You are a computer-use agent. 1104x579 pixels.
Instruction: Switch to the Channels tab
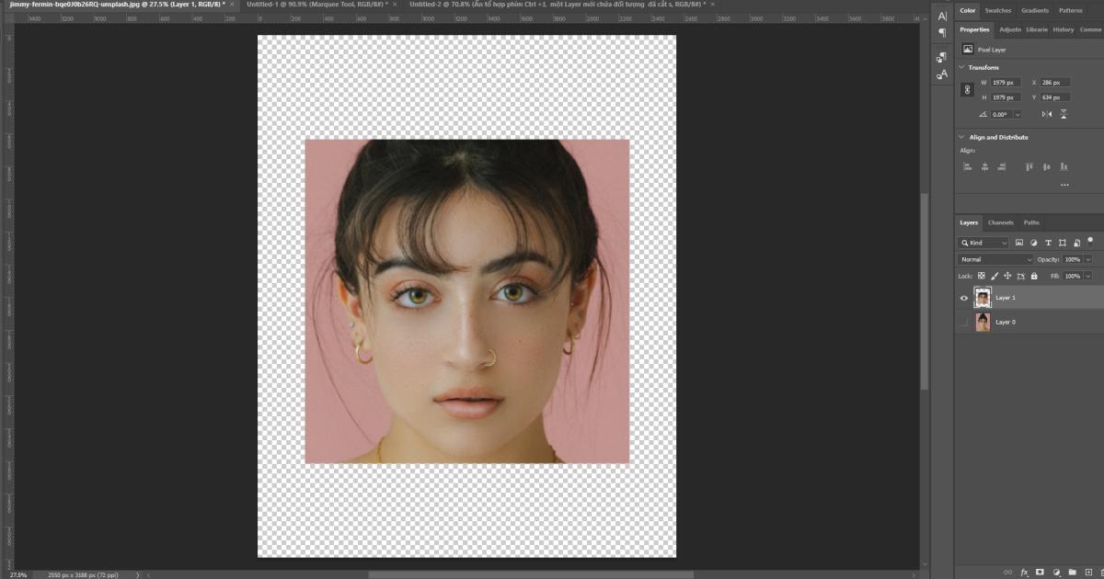(x=1001, y=222)
